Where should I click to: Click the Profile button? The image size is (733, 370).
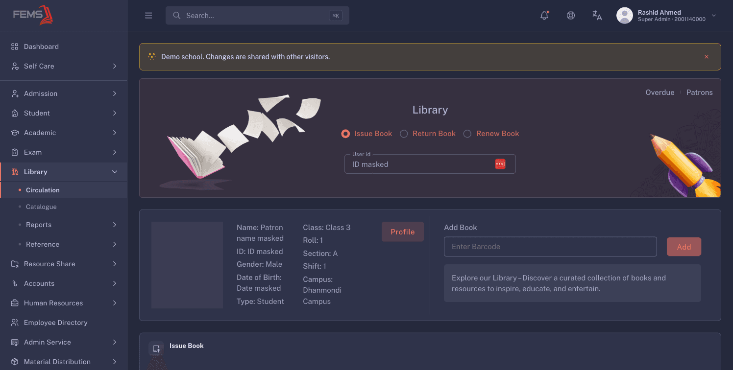pyautogui.click(x=403, y=232)
